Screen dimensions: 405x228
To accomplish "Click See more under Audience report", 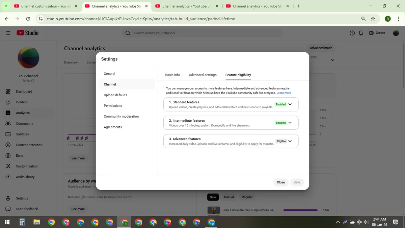I will (78, 209).
